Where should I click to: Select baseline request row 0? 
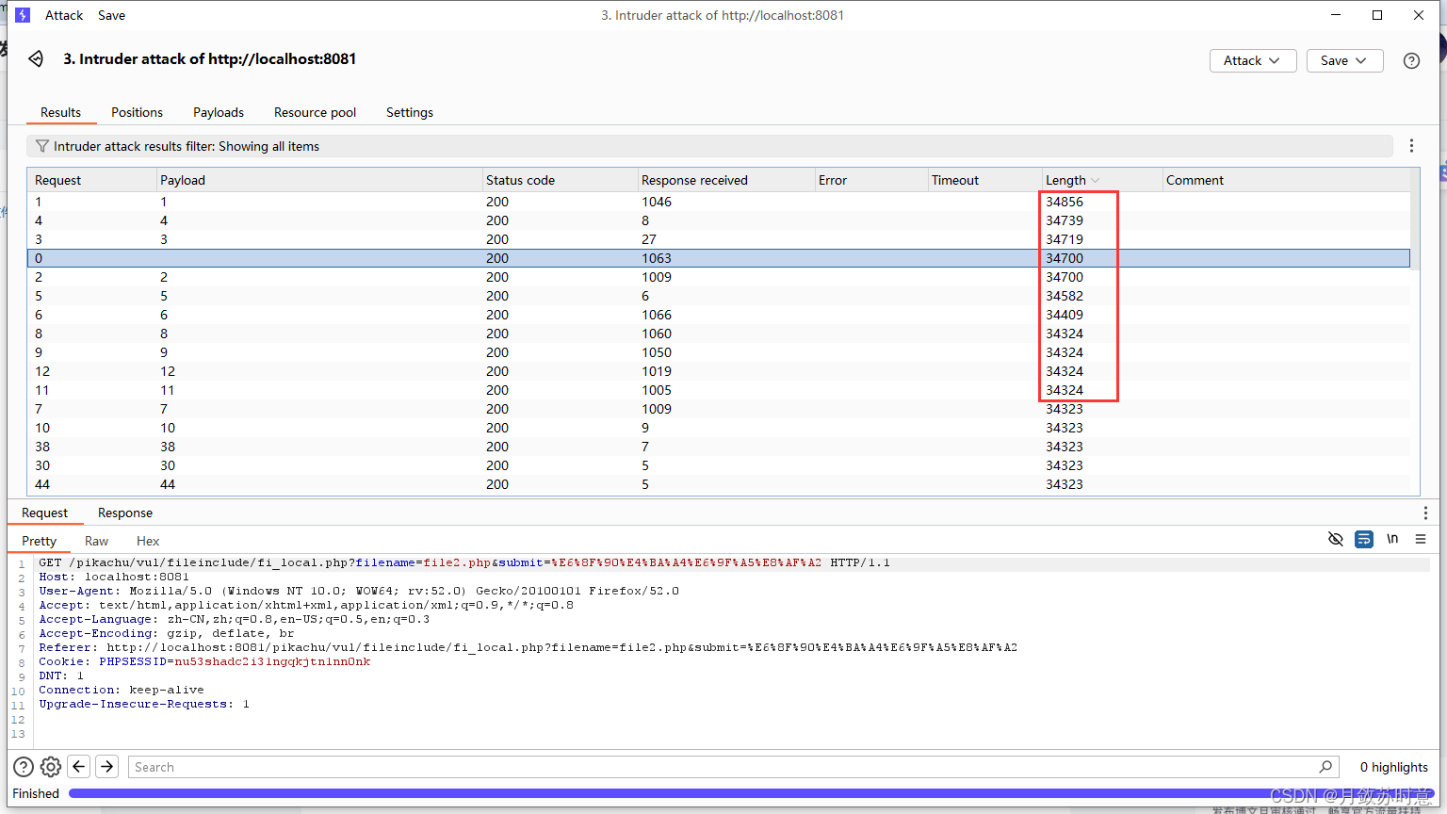[x=719, y=258]
